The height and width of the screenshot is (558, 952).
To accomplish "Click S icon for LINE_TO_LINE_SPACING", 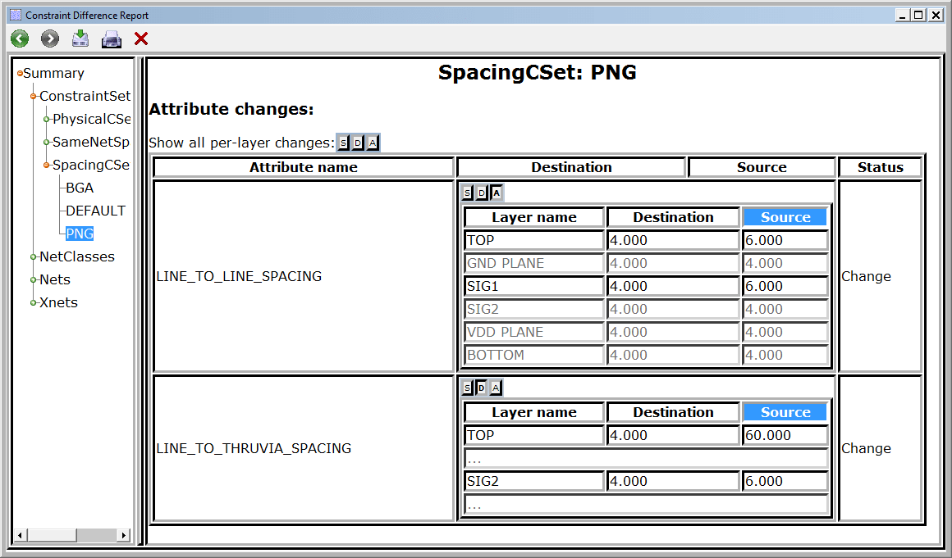I will 467,193.
